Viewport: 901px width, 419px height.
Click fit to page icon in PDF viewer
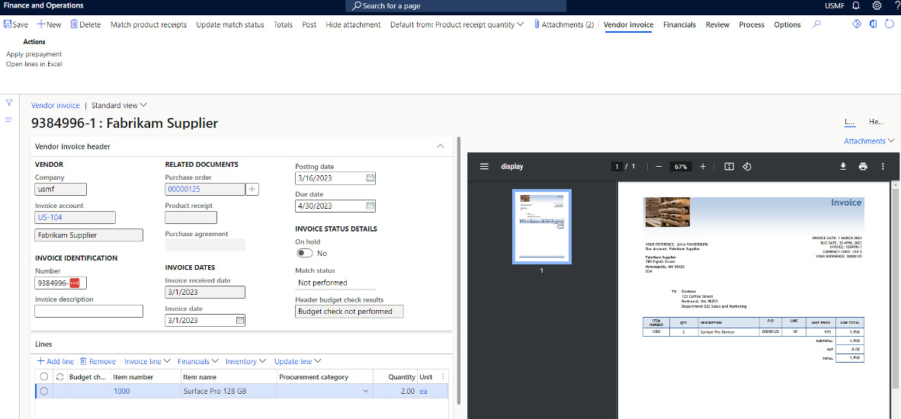pos(729,166)
